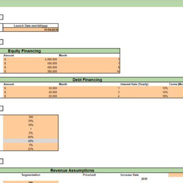The image size is (183, 183).
Task: Click the month value in the 500,000 row
Action: coord(89,63)
